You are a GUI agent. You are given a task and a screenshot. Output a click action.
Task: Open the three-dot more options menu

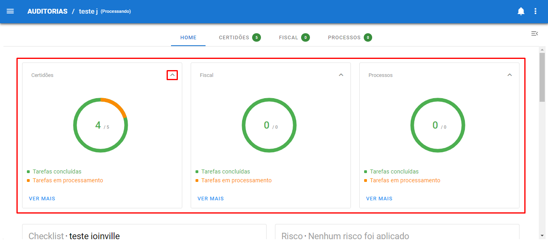click(535, 11)
